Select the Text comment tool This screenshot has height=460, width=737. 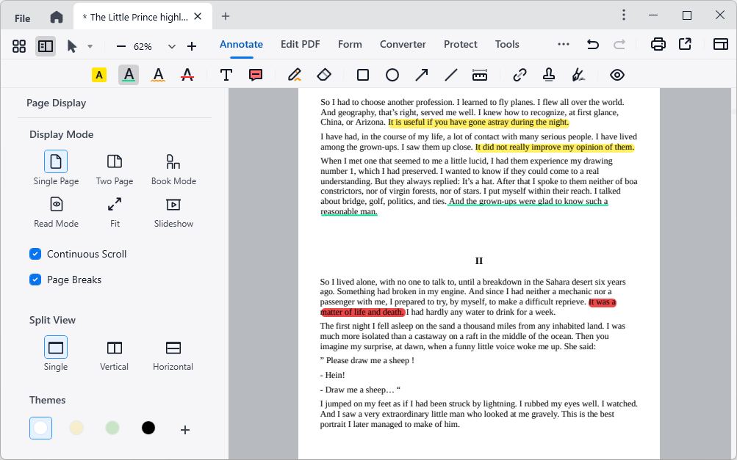[226, 74]
